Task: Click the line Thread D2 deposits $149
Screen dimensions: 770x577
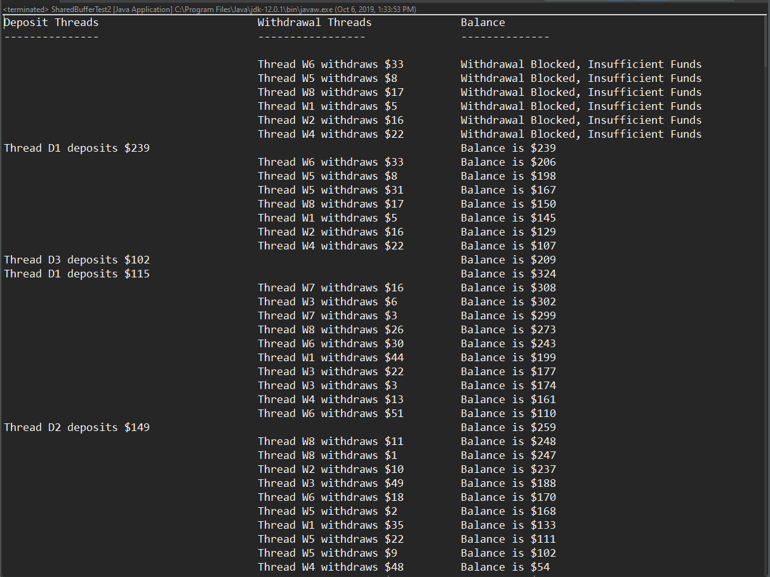Action: click(77, 428)
